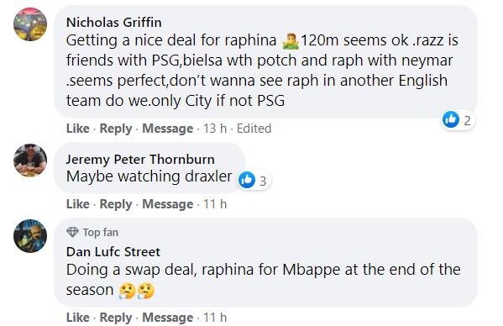
Task: Show edit history via Edited label
Action: point(254,129)
